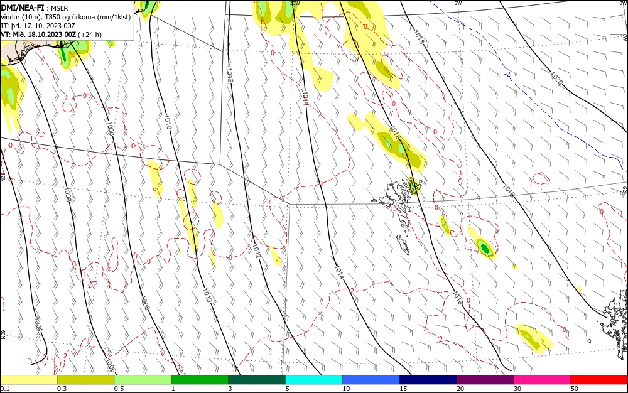Select the dark green 3–5 legend swatch

(x=257, y=379)
